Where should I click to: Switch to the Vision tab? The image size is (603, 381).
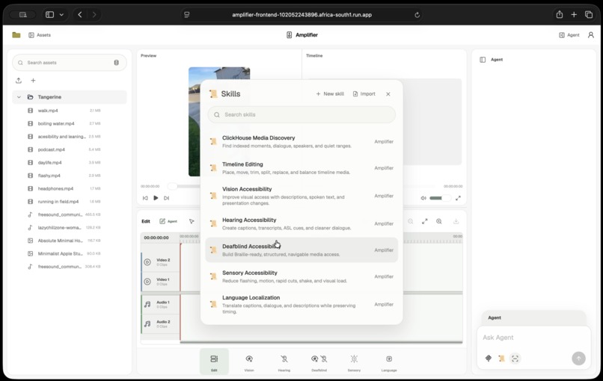[249, 362]
